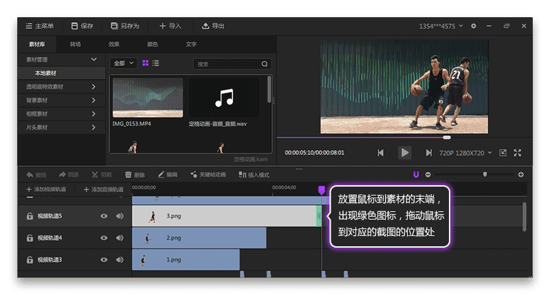Toggle visibility of 视频轨道4
The image size is (550, 295).
pyautogui.click(x=104, y=238)
